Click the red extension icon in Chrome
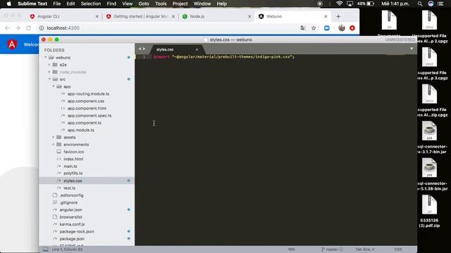Image resolution: width=451 pixels, height=253 pixels. coord(352,28)
